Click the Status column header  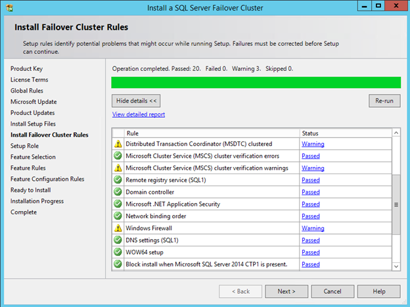coord(346,133)
